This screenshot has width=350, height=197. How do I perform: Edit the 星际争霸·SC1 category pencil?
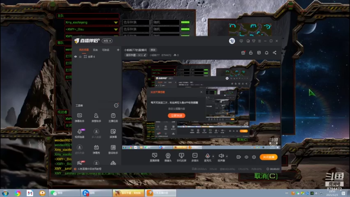(145, 55)
